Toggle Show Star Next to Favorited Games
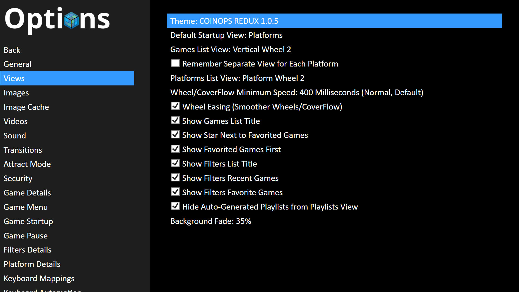Viewport: 519px width, 292px height. [x=175, y=135]
